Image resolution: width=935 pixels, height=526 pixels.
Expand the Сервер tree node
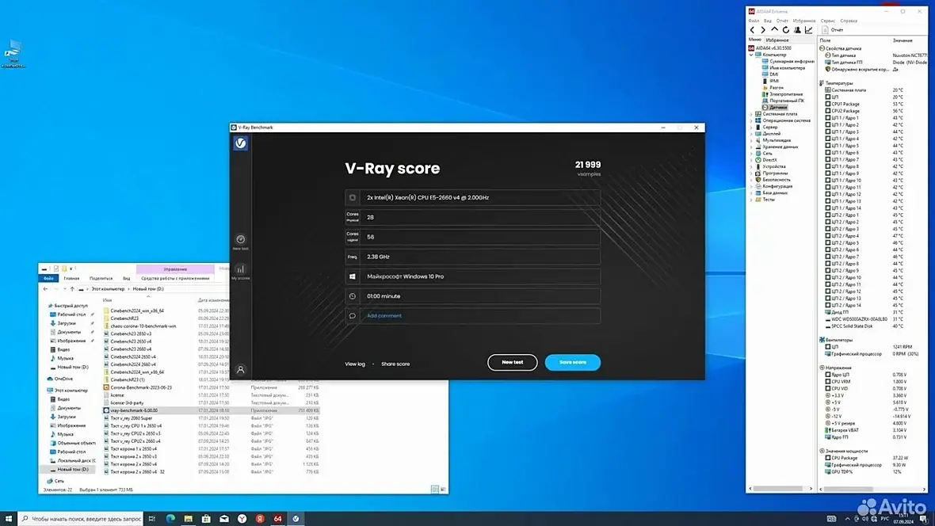click(751, 127)
